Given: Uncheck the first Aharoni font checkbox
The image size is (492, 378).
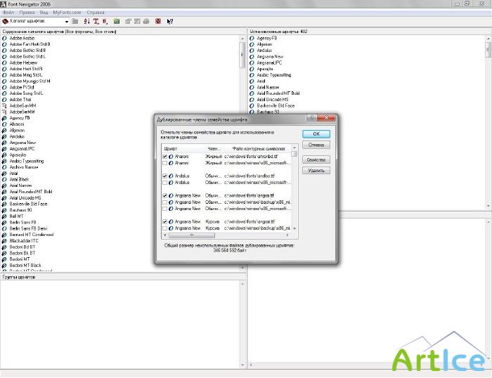Looking at the screenshot, I should tap(165, 156).
